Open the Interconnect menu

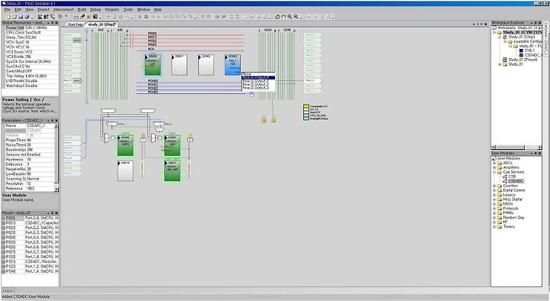(x=63, y=9)
